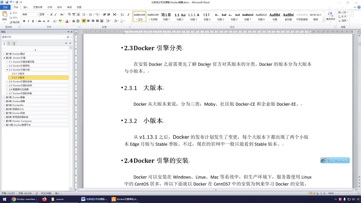Viewport: 361px width, 203px height.
Task: Click the search magnifier in navigation pane
Action: [68, 37]
